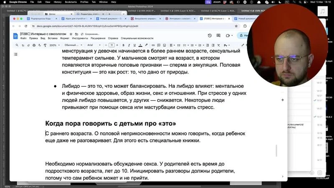334x188 pixels.
Task: Click the move-to-folder icon beside title
Action: (x=76, y=34)
